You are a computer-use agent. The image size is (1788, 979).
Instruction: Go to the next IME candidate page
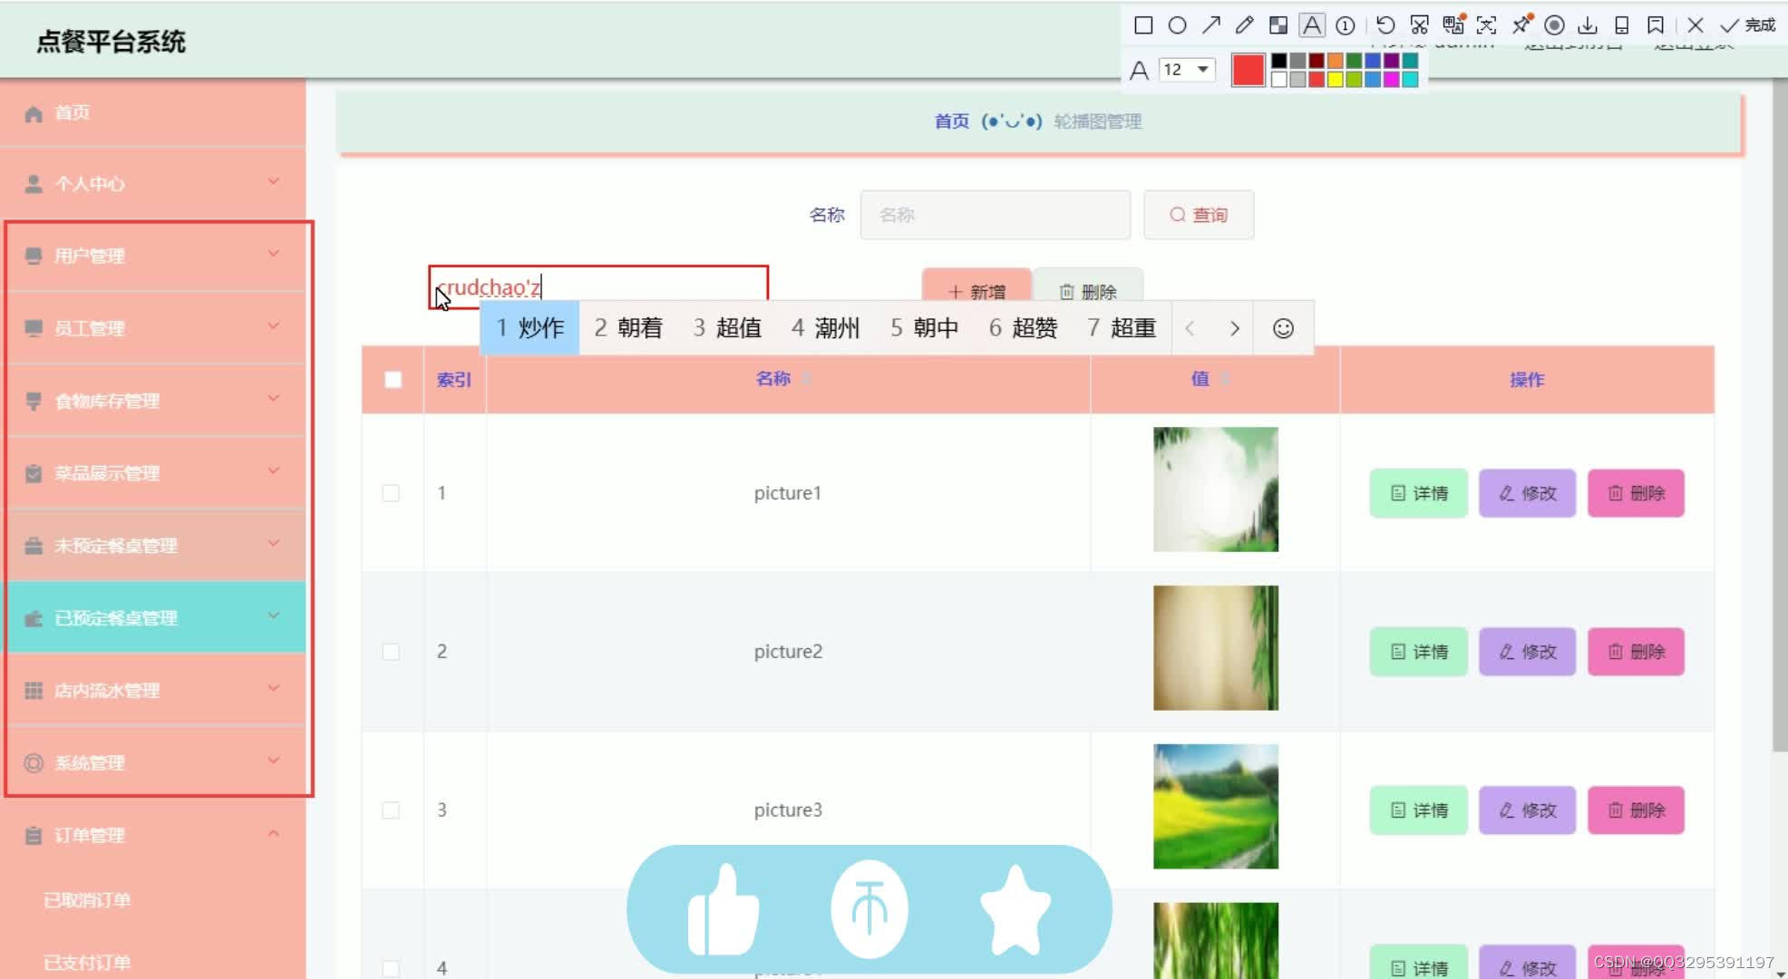click(x=1234, y=328)
